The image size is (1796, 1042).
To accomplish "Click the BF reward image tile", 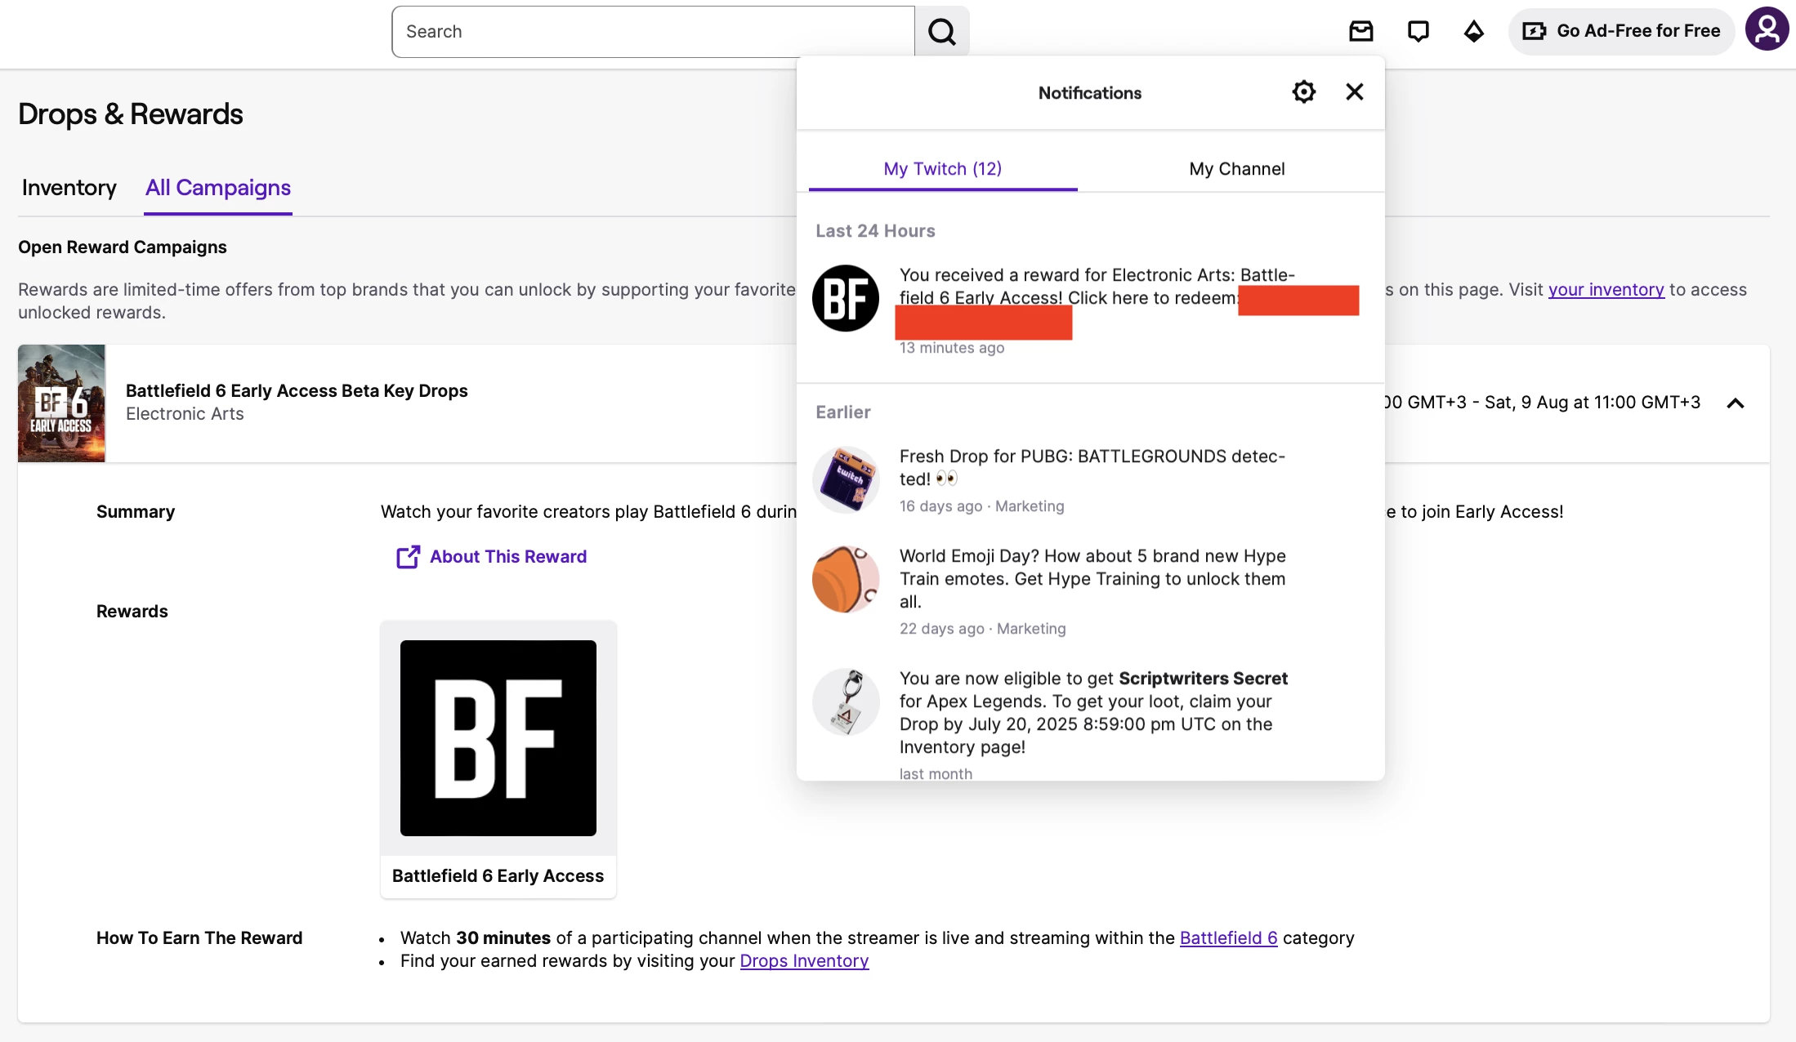I will 498,738.
